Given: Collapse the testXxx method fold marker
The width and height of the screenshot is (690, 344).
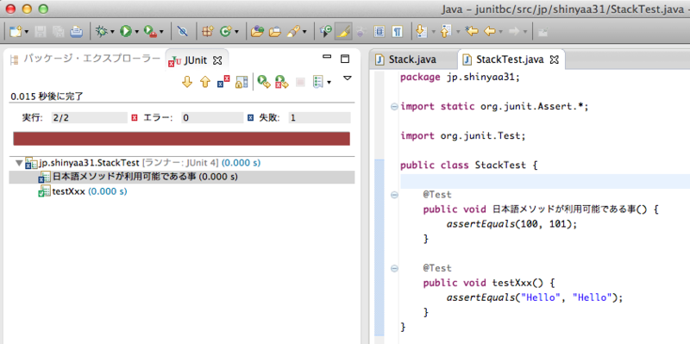Looking at the screenshot, I should 394,268.
